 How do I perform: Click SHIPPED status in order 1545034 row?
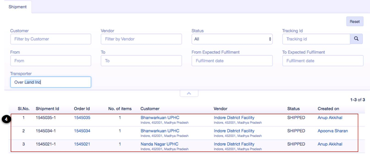[296, 131]
